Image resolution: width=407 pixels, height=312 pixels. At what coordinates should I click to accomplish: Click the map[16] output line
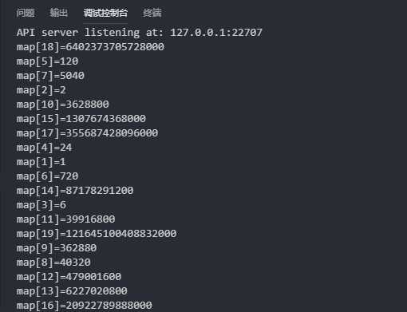point(85,306)
